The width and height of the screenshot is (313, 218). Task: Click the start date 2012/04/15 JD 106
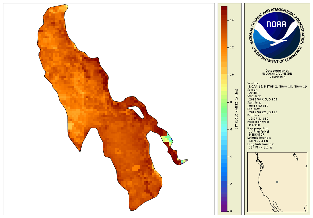(263, 100)
